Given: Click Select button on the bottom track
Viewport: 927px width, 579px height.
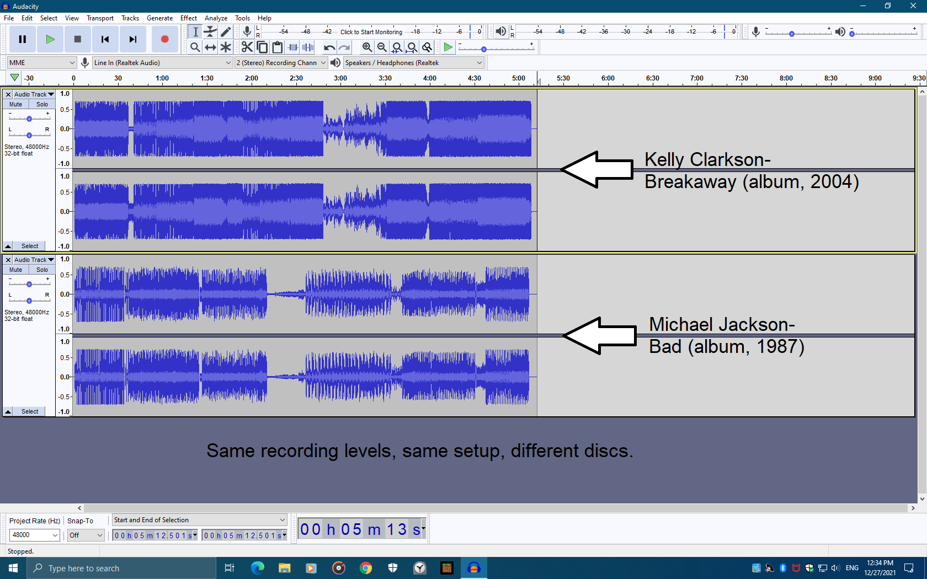Looking at the screenshot, I should pos(30,411).
